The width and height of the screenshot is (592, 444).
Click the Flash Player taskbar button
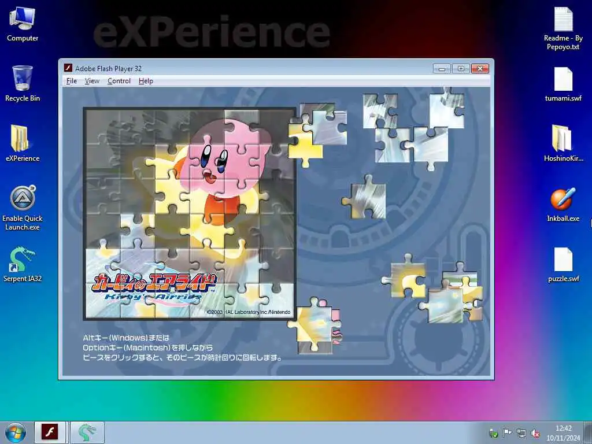tap(50, 432)
